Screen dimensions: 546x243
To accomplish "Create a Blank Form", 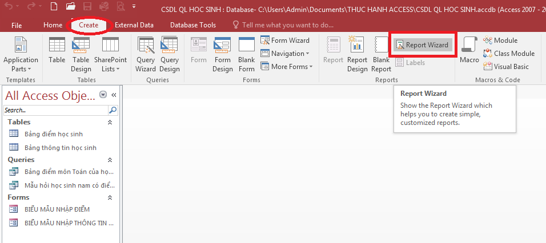I will (247, 54).
